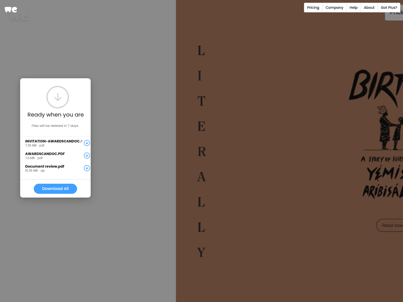Click 'Files will be deleted in 7 days' notice
The image size is (403, 302).
[x=55, y=126]
